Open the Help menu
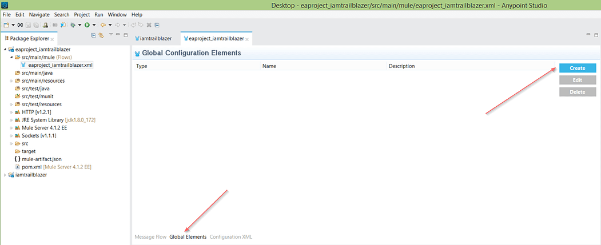601x245 pixels. 137,14
